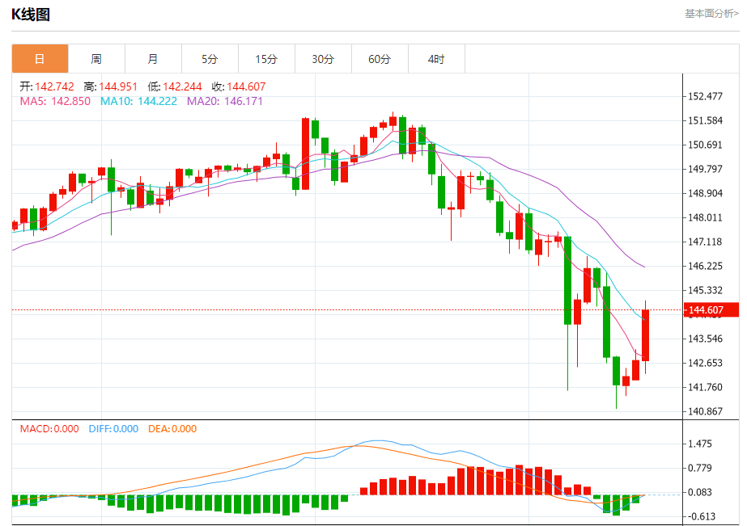Screen dimensions: 747x526
Task: Click the latest red candlestick at chart's right edge
Action: (646, 335)
